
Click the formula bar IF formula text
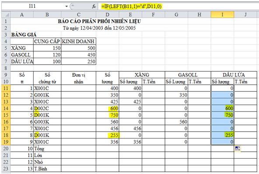[x=131, y=7]
